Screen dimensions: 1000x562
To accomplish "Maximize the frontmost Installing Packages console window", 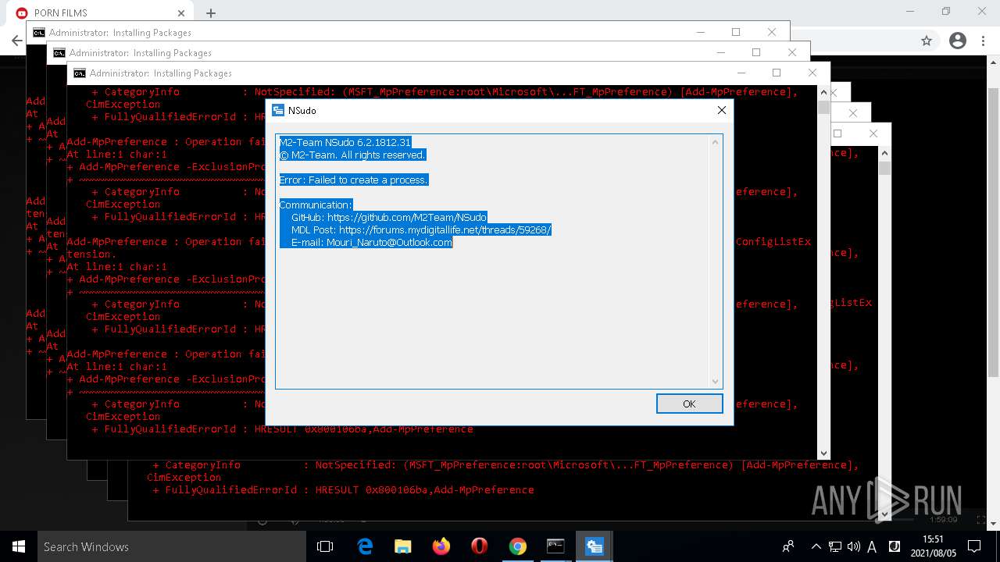I will click(x=776, y=73).
